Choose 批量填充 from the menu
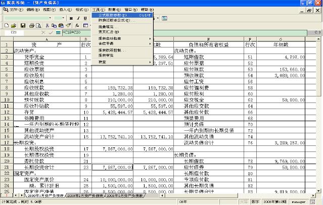This screenshot has height=205, width=323. coord(122,27)
